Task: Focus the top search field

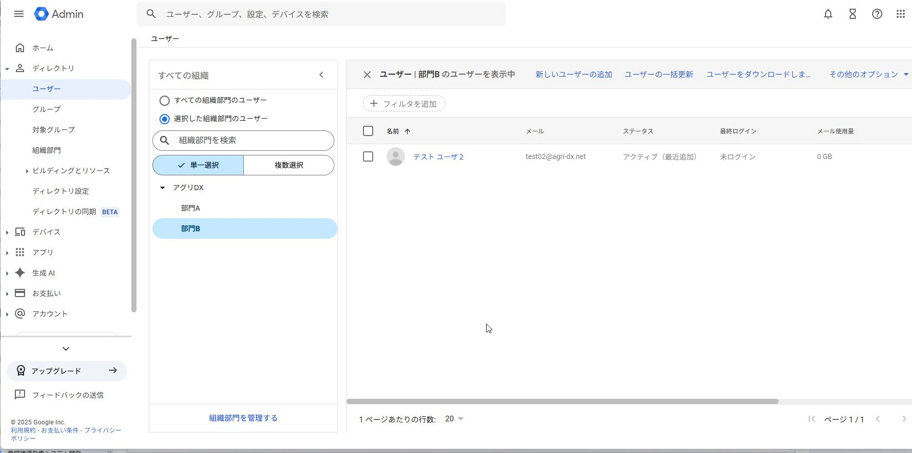Action: click(x=321, y=14)
